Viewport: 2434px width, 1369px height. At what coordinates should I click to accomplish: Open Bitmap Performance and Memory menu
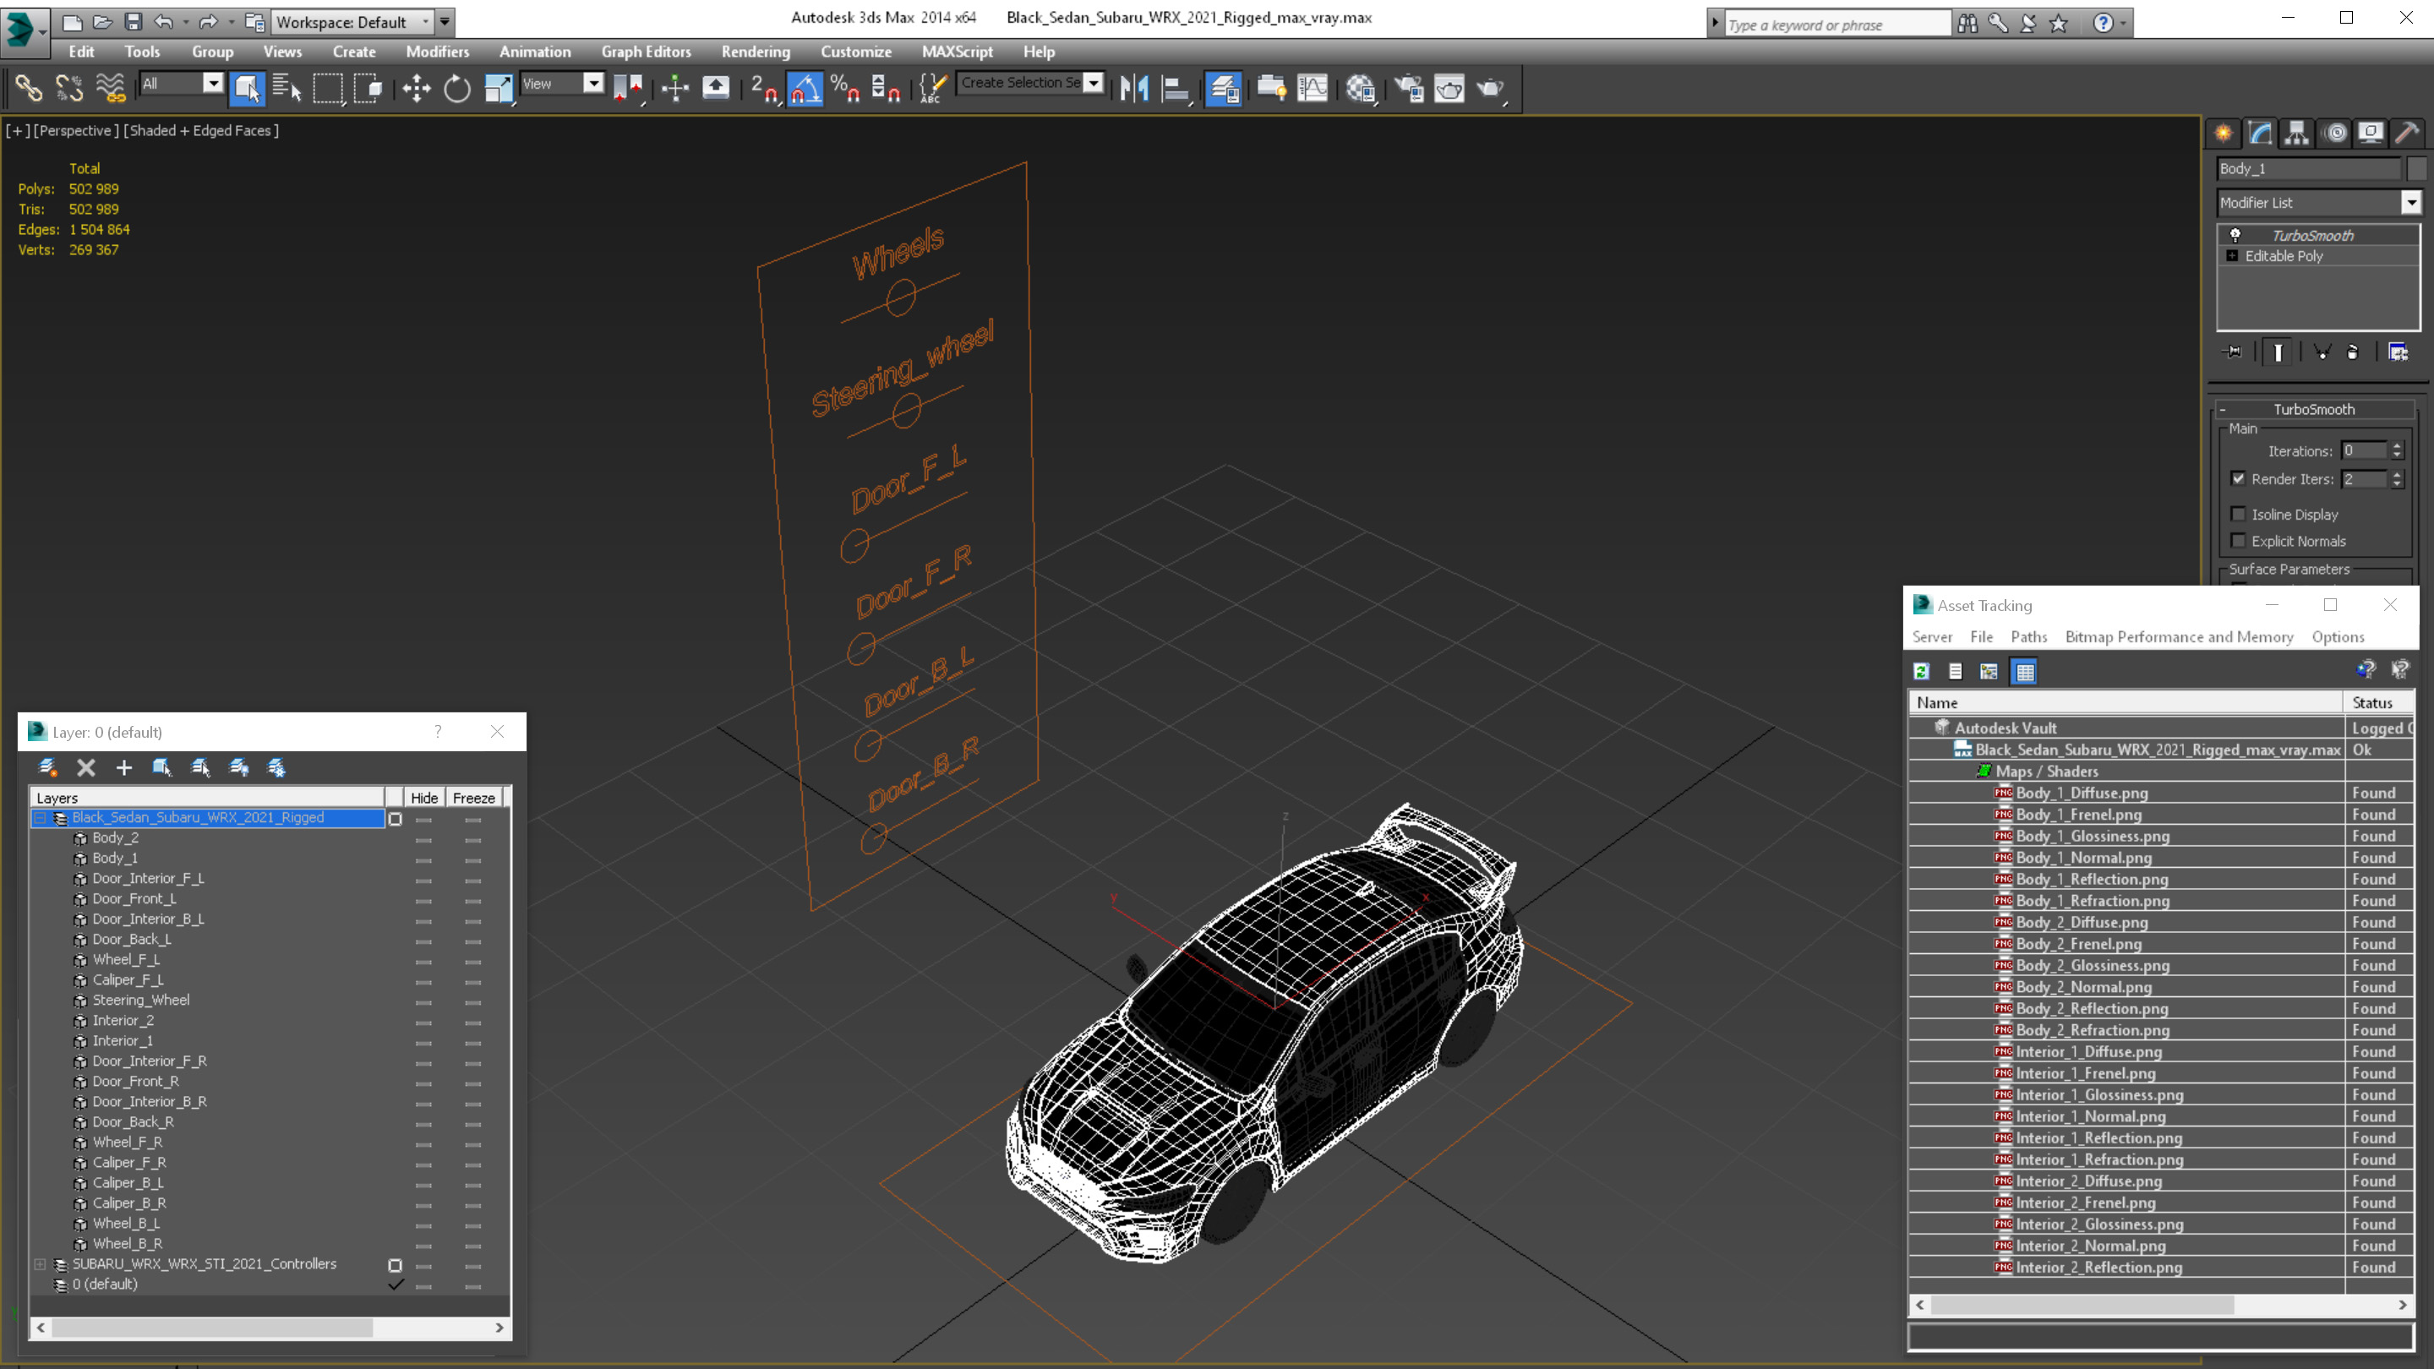(2179, 637)
